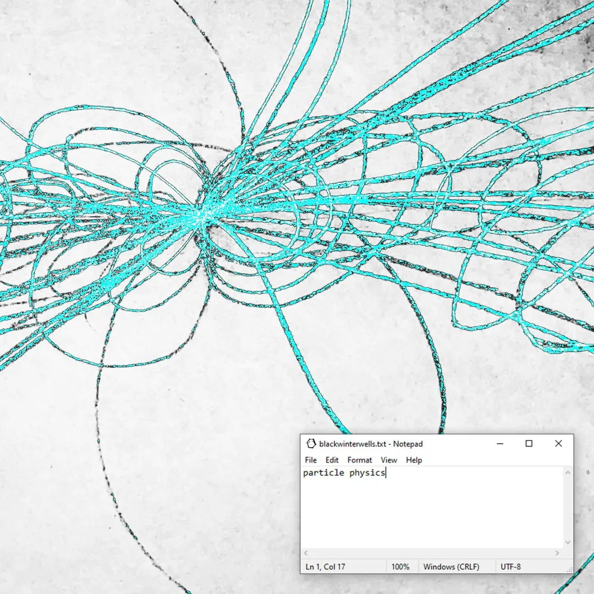Open the Format menu in Notepad
The height and width of the screenshot is (594, 594).
pyautogui.click(x=360, y=460)
